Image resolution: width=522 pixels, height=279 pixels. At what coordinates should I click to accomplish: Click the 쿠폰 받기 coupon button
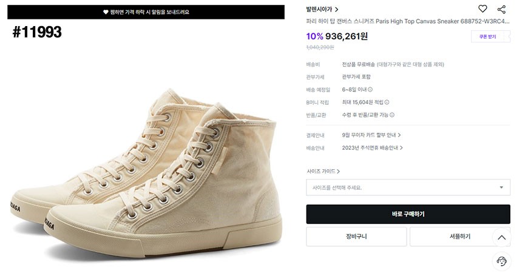[x=487, y=37]
